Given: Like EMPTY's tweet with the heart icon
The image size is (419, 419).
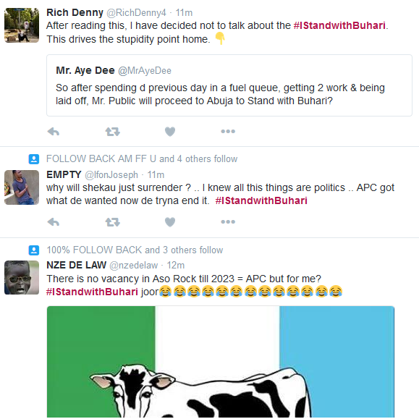Looking at the screenshot, I should click(170, 221).
